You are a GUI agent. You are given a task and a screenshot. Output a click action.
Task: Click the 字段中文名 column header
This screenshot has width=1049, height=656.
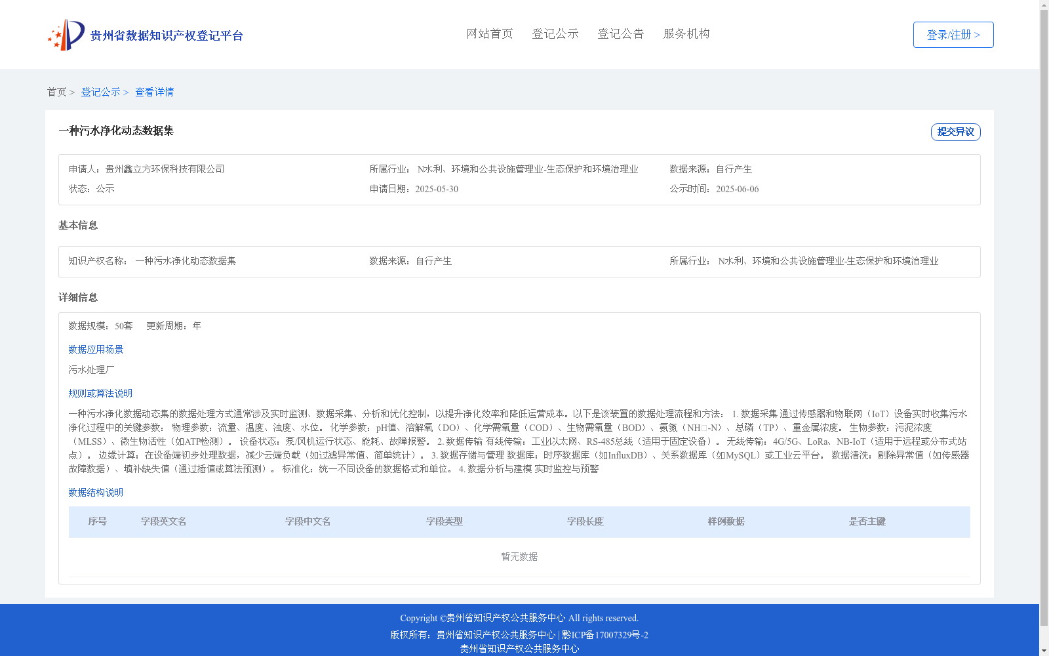click(308, 522)
